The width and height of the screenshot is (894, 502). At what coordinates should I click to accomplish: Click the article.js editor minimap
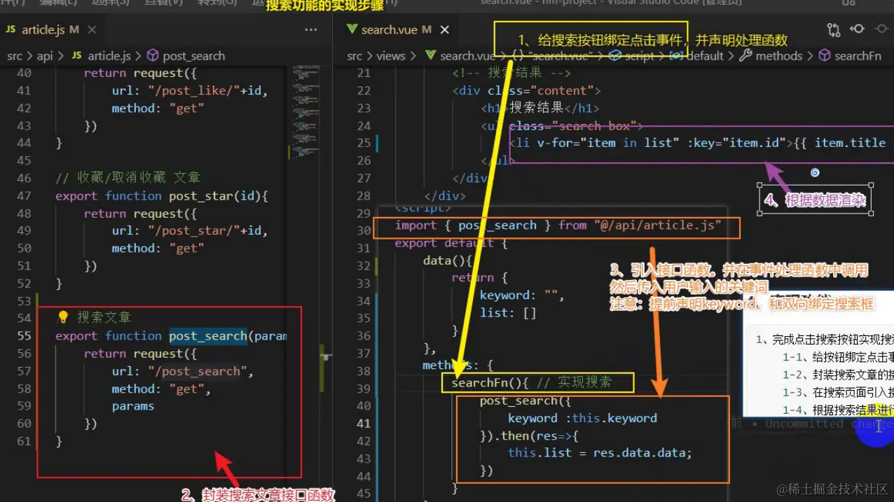click(307, 112)
